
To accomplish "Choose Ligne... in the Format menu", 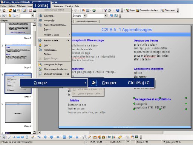I will (54, 45).
